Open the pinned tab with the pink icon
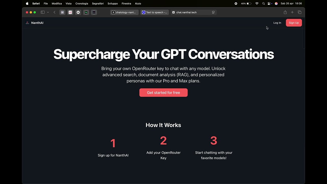The width and height of the screenshot is (327, 184). pos(70,12)
